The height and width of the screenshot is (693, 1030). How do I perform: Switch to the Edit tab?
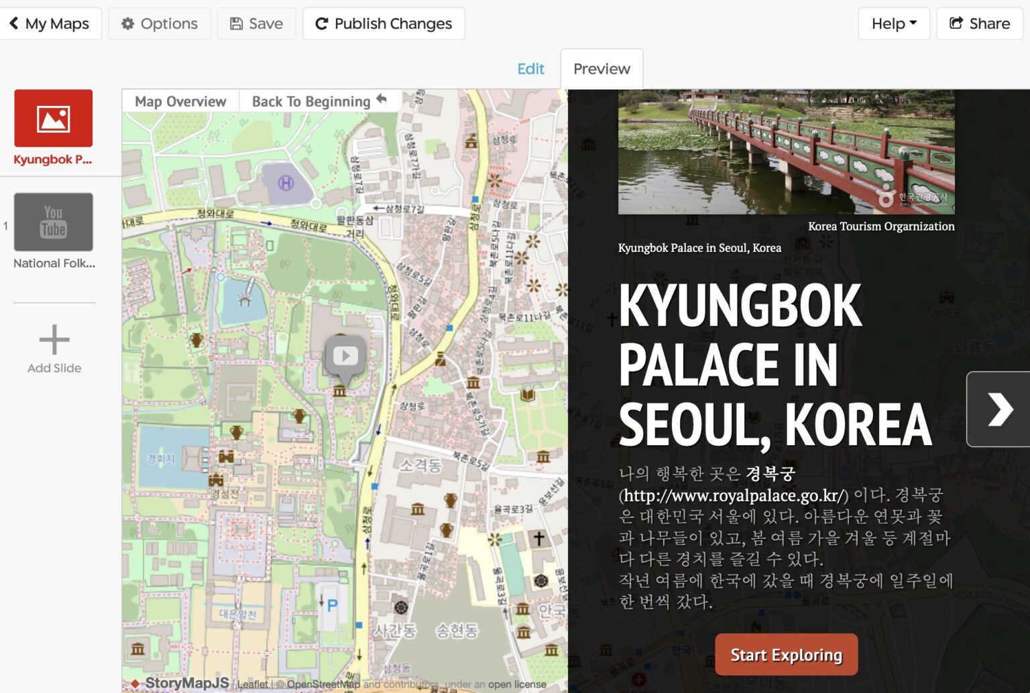coord(530,68)
